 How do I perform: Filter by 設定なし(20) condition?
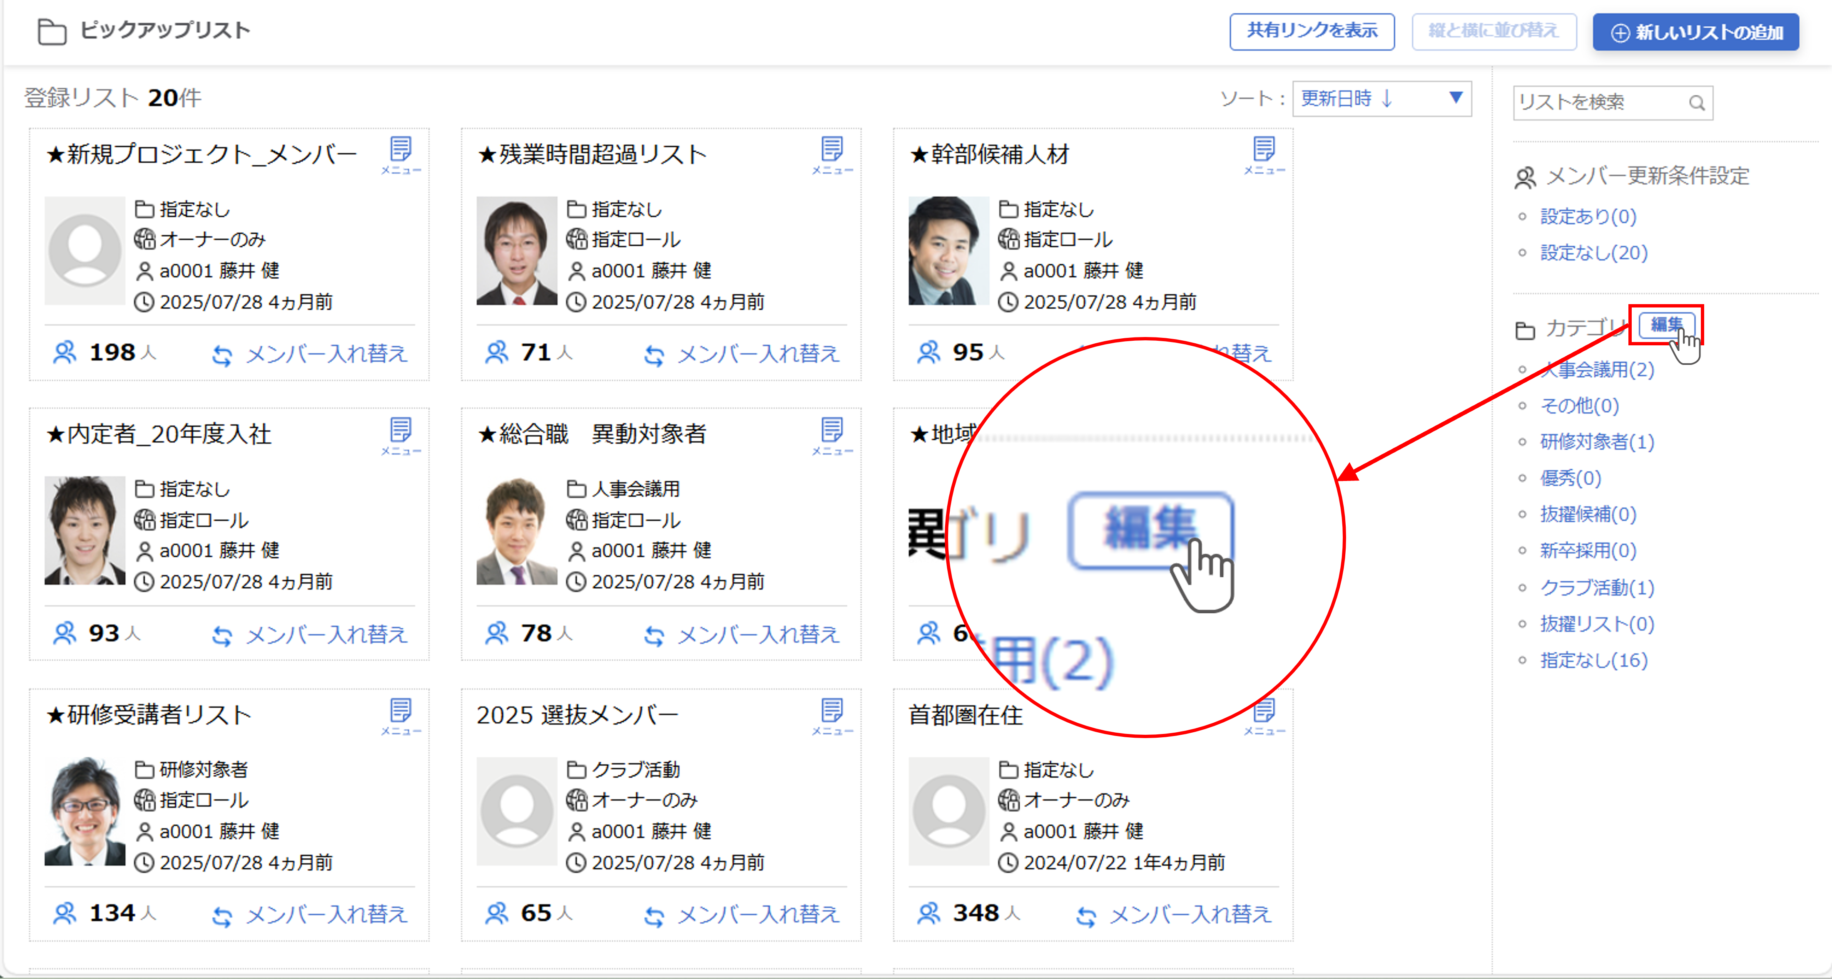[1593, 252]
